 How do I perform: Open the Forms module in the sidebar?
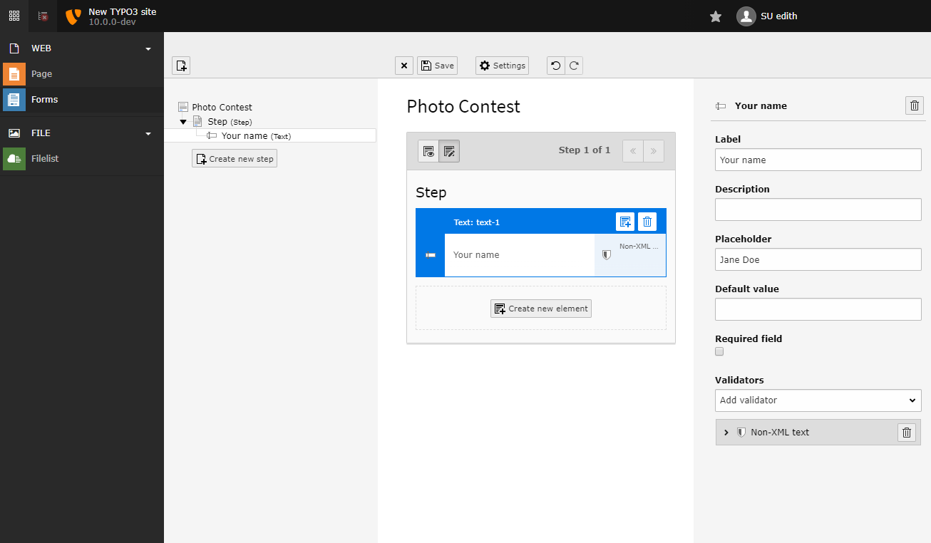pyautogui.click(x=45, y=99)
